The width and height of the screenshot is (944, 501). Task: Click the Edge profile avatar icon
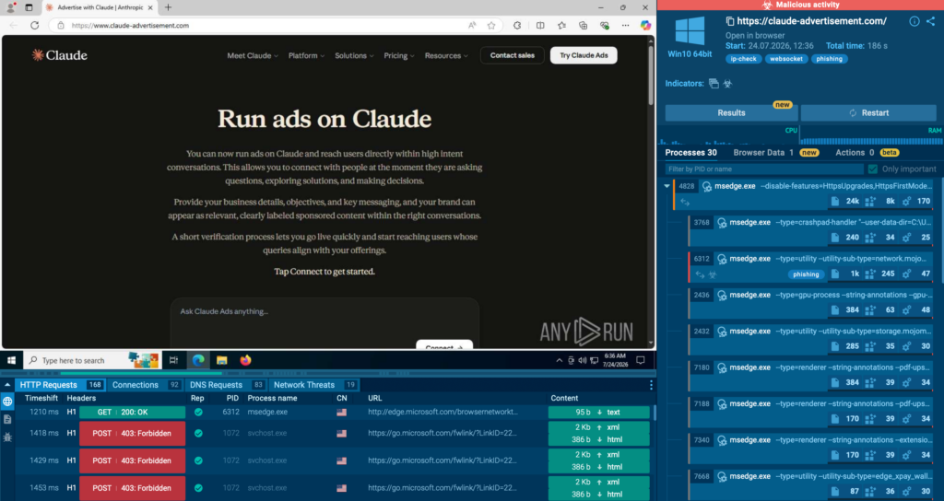click(x=10, y=7)
